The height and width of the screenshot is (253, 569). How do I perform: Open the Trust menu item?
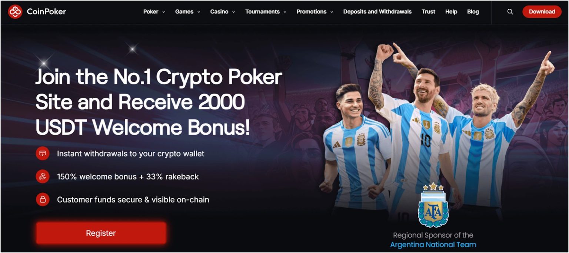point(428,12)
